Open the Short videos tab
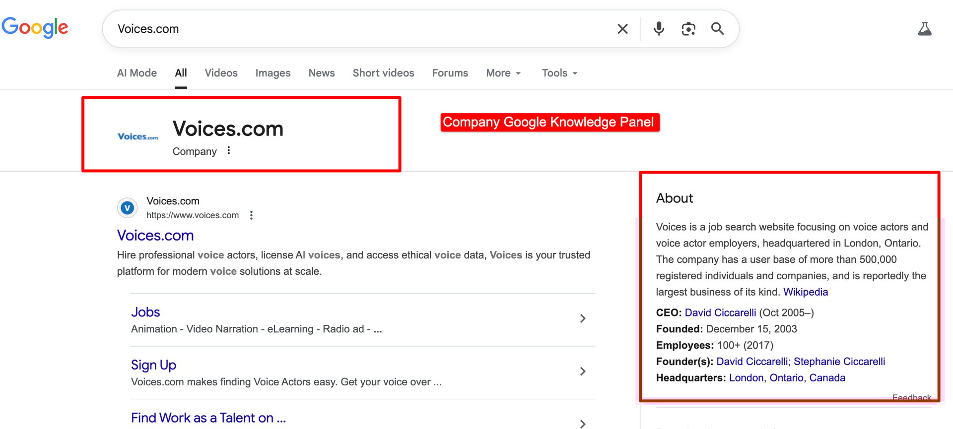Screen dimensions: 953x429 click(384, 73)
